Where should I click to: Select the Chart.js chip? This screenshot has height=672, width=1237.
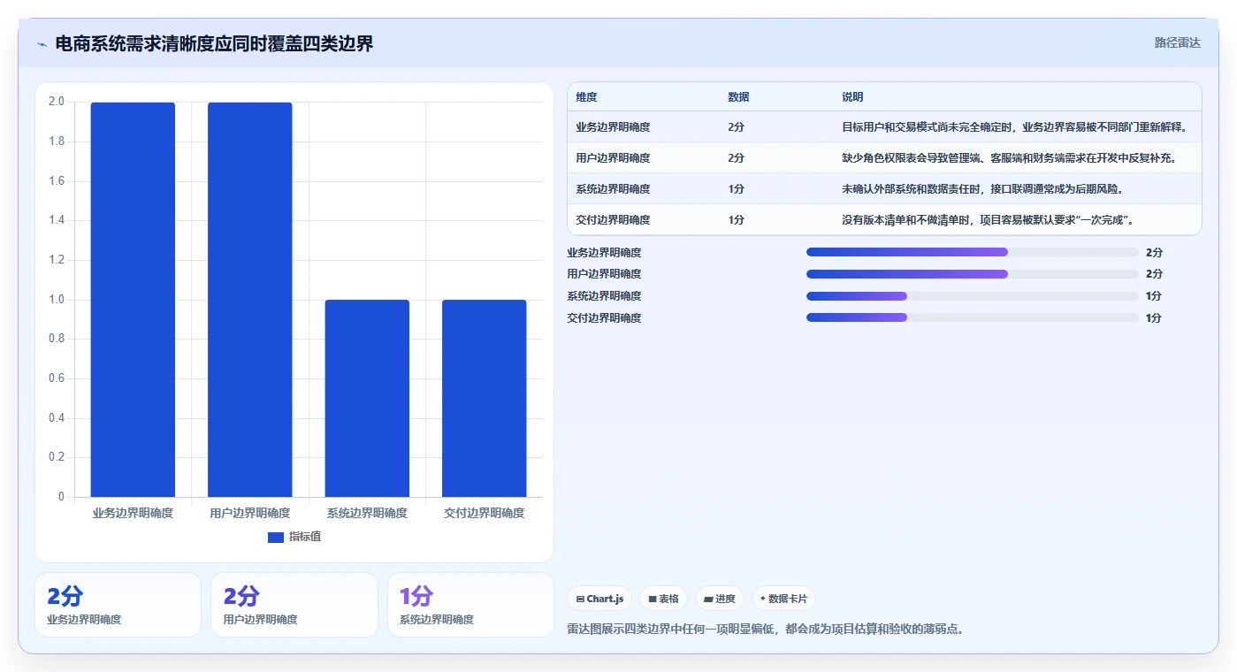599,599
